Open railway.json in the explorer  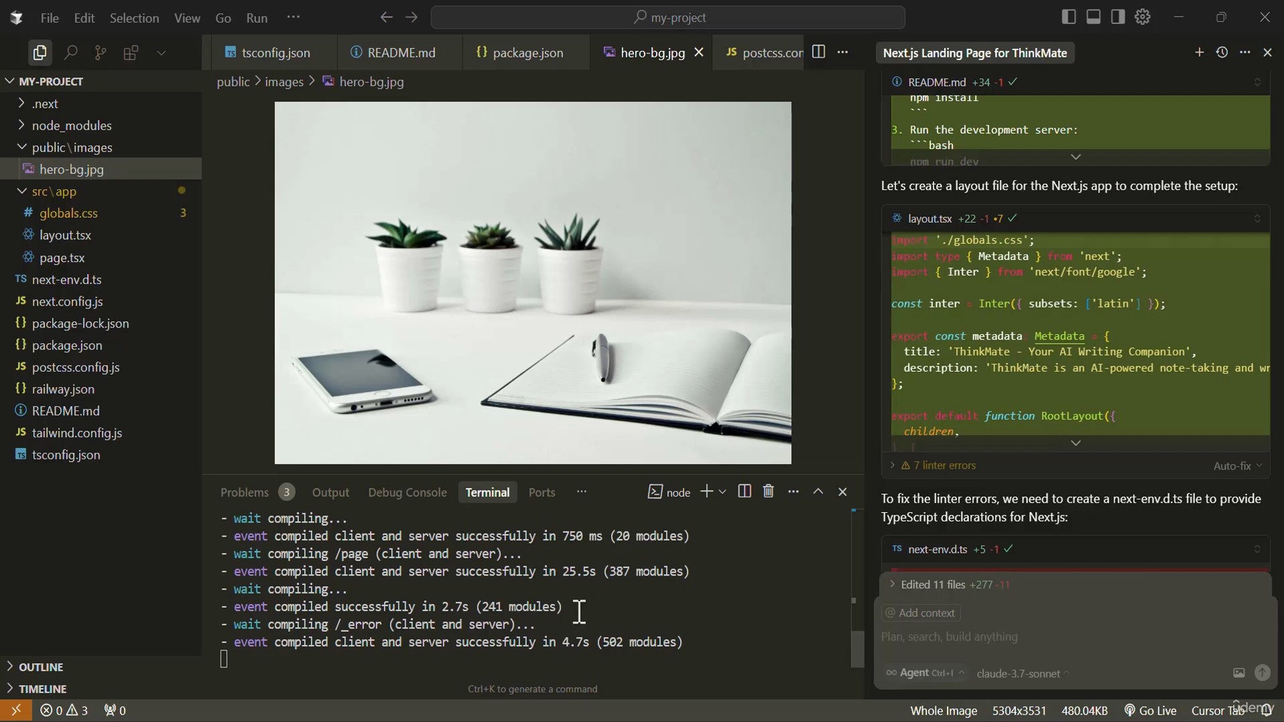click(100, 389)
